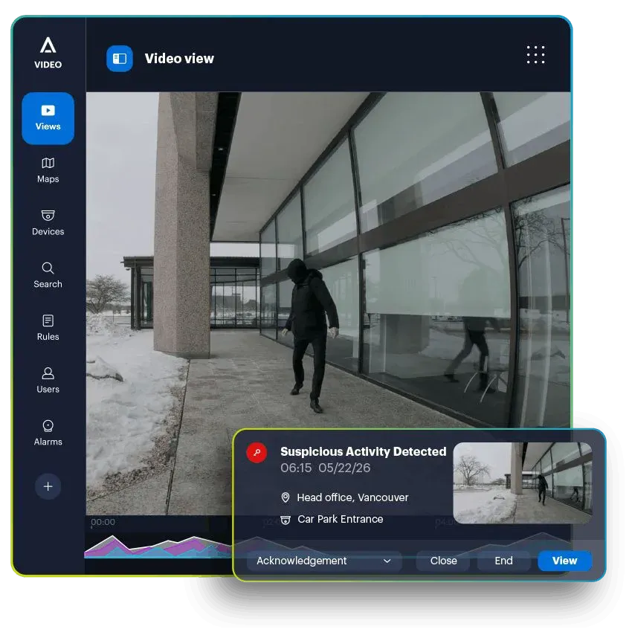The height and width of the screenshot is (632, 632).
Task: Click the camera icon by Car Park Entrance
Action: tap(286, 520)
